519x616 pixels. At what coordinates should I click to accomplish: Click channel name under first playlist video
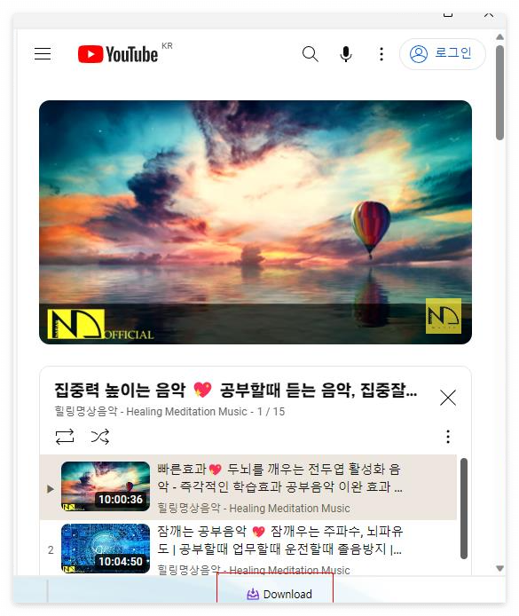tap(254, 508)
